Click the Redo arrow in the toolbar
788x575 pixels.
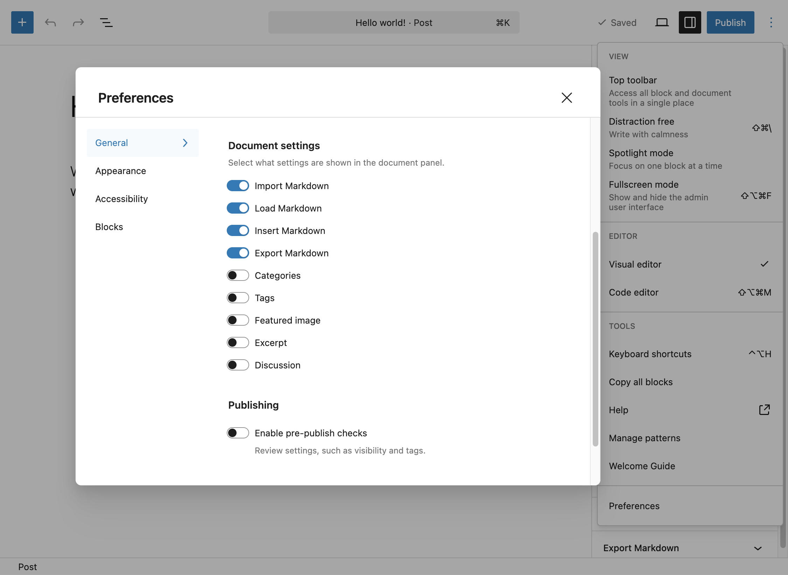[78, 22]
